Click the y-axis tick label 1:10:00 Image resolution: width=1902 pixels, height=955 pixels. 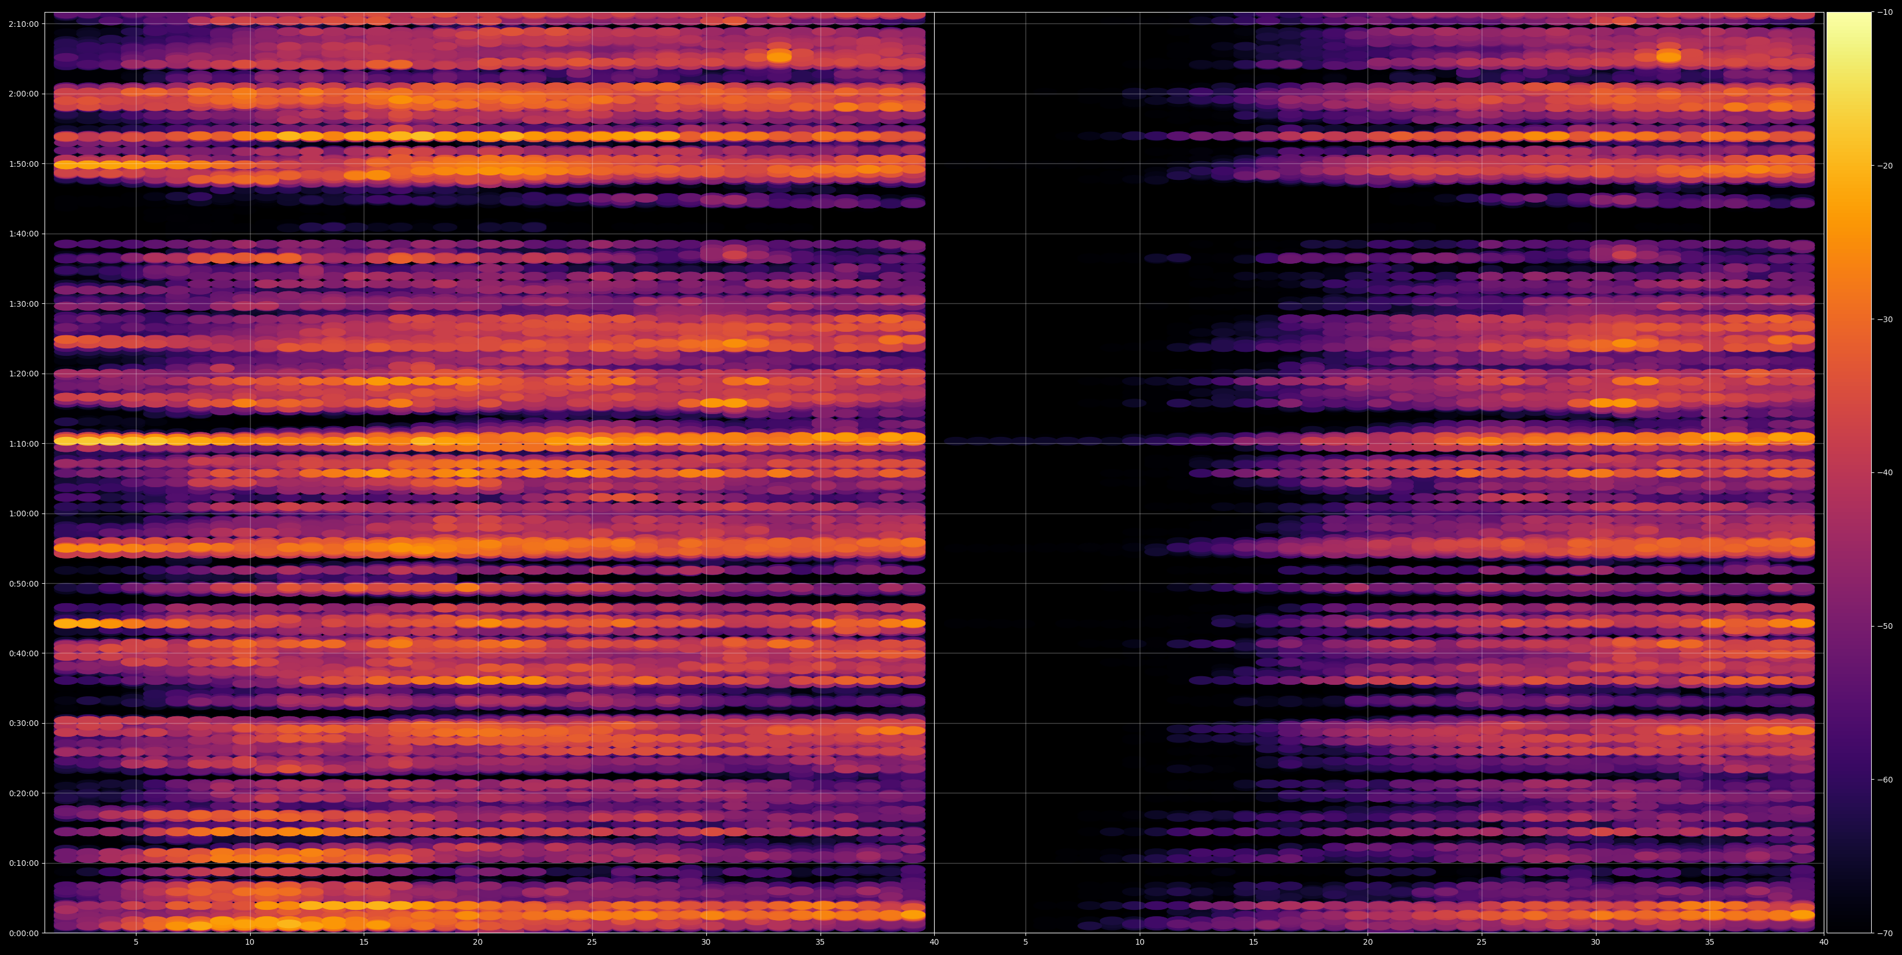23,443
